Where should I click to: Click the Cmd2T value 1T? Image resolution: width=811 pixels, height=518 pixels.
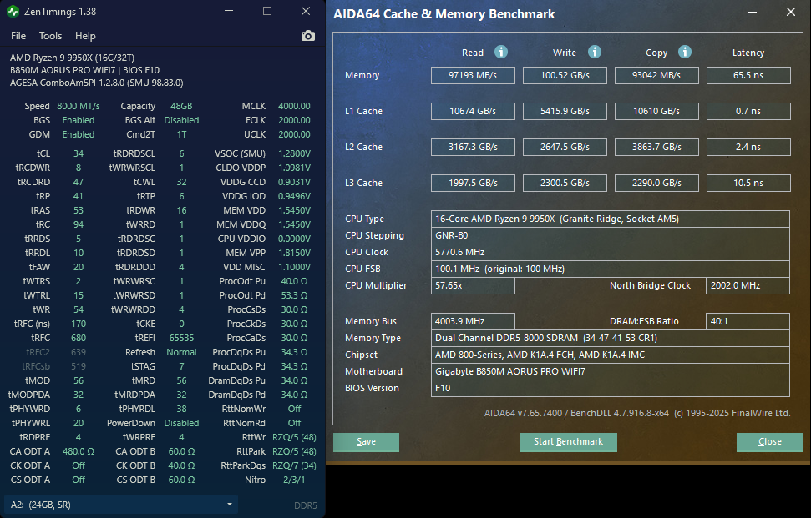tap(181, 134)
